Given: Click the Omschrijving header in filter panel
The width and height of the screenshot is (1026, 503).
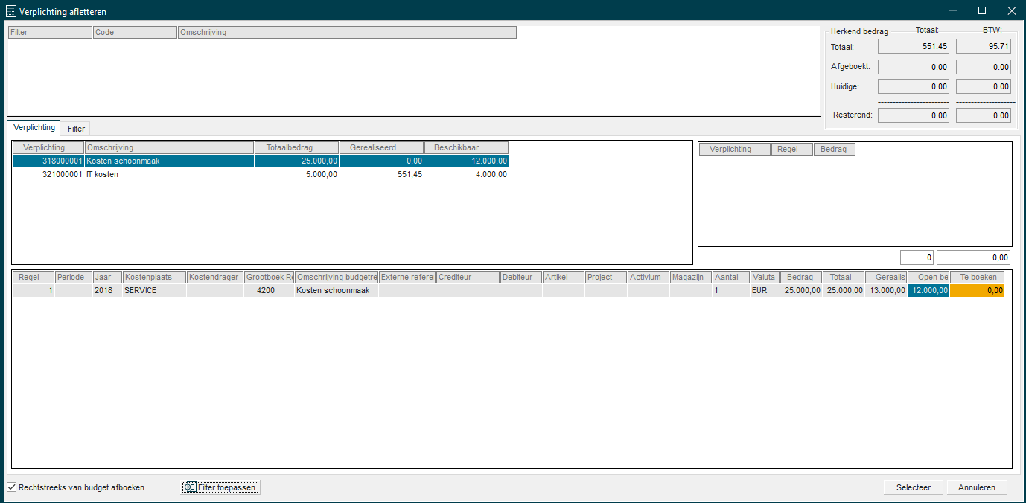Looking at the screenshot, I should tap(346, 33).
